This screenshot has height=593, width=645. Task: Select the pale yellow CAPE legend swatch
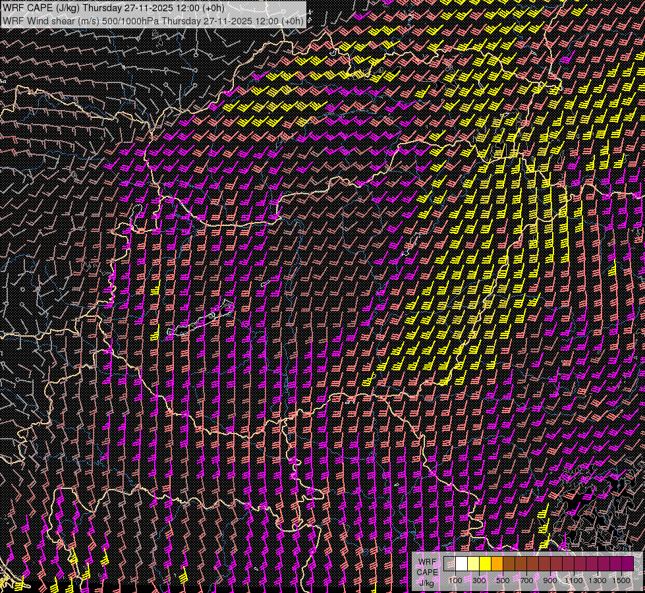(x=473, y=564)
